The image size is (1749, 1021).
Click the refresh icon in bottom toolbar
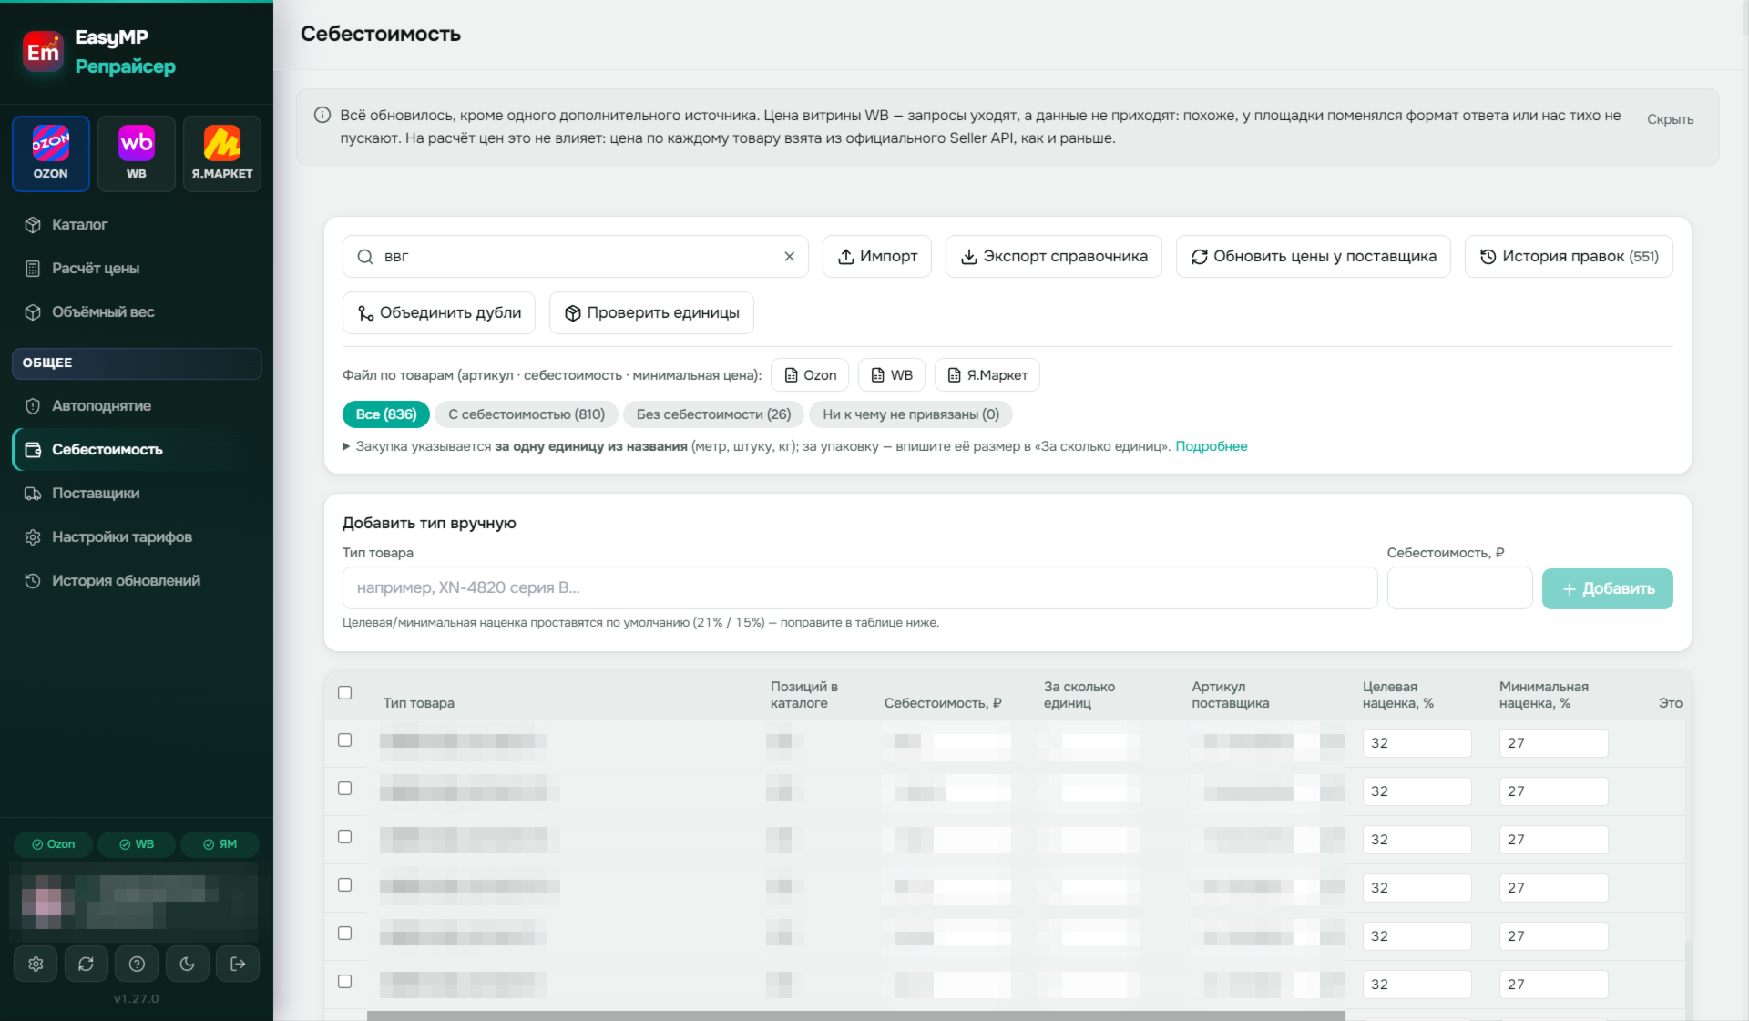87,964
